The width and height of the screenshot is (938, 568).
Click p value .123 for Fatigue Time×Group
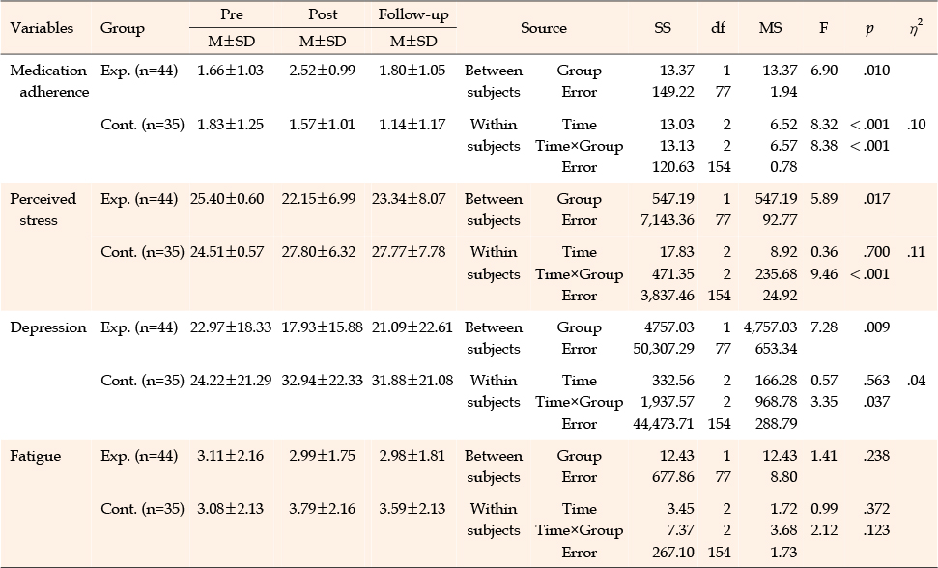click(x=876, y=530)
